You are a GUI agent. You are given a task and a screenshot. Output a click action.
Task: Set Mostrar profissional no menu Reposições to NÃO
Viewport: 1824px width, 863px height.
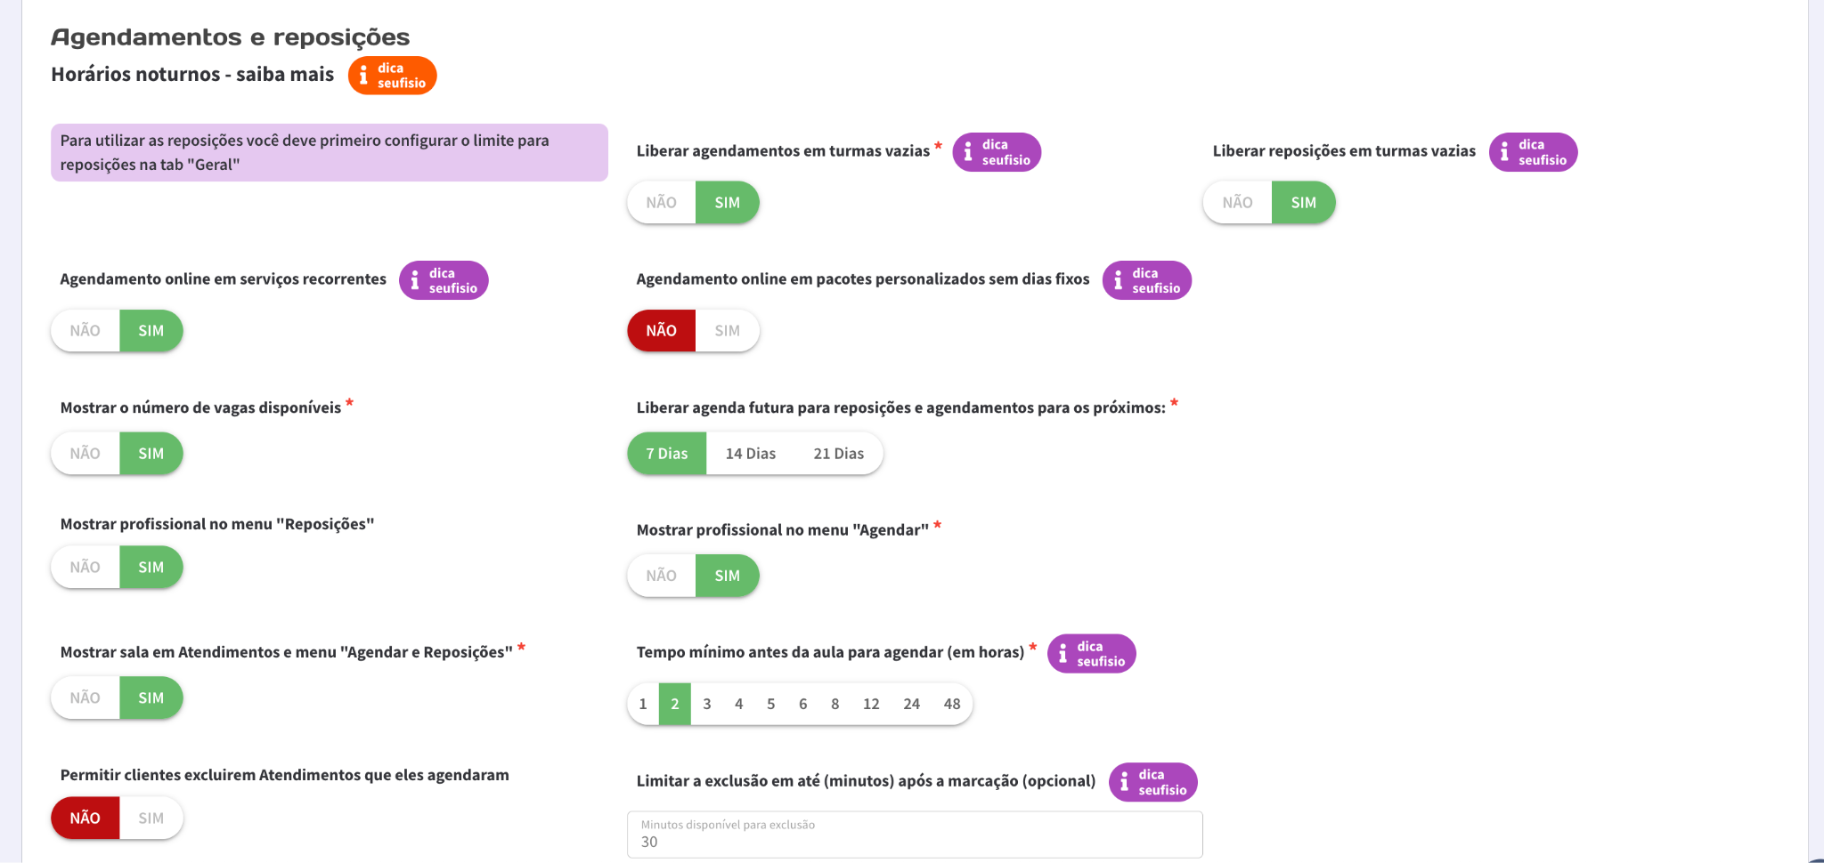point(85,568)
